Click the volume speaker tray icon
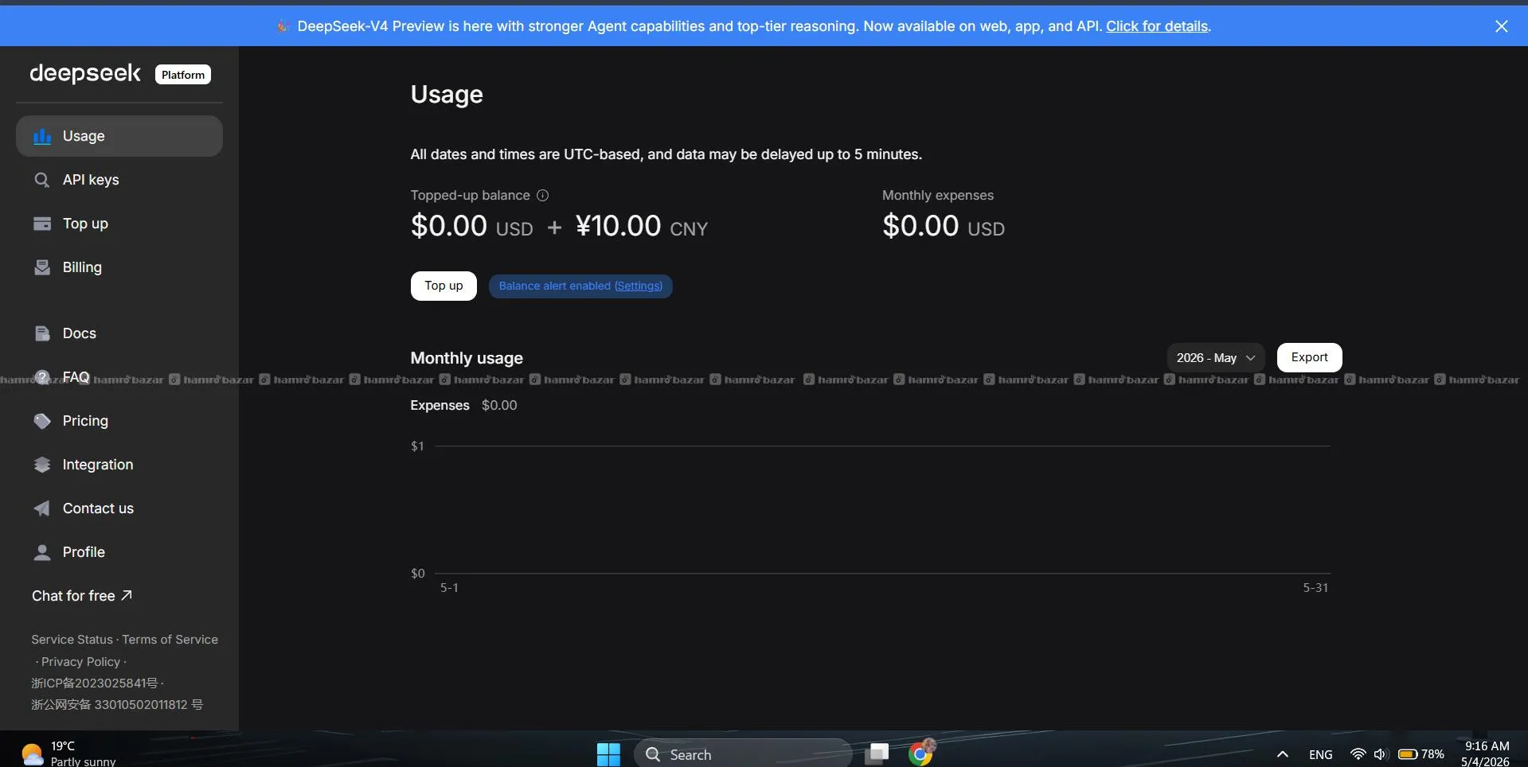Screen dimensions: 1528x767 [x=1381, y=754]
